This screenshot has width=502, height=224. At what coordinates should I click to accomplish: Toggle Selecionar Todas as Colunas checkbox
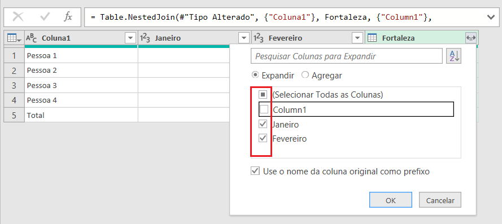point(263,94)
